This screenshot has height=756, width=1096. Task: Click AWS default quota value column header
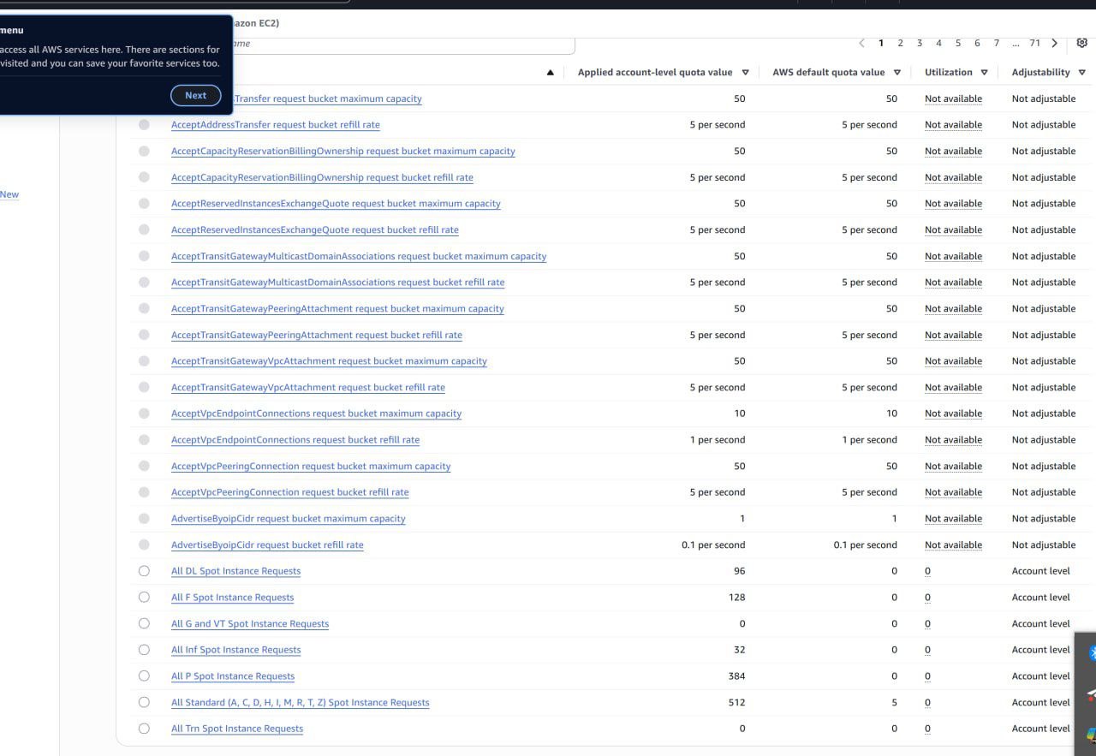[x=829, y=73]
